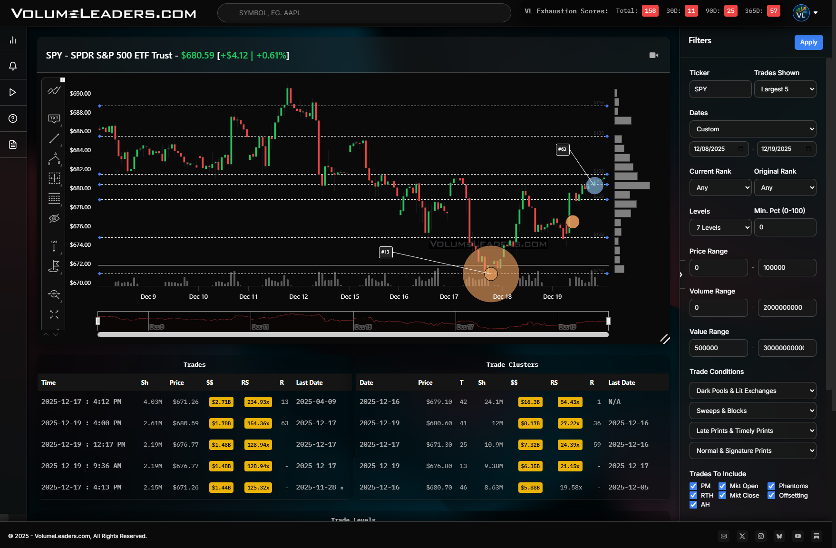Screen dimensions: 836x548
Task: Open the notifications bell in left sidebar
Action: click(13, 66)
